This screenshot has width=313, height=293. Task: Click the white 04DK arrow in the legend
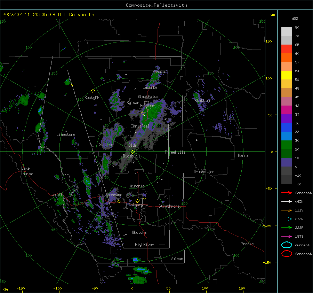point(287,202)
